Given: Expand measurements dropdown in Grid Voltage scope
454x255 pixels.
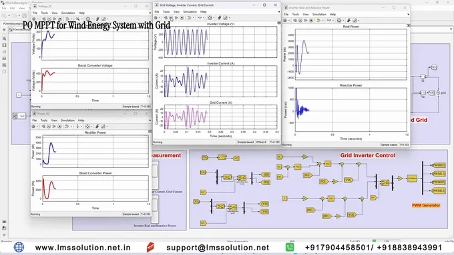Looking at the screenshot, I should click(229, 17).
